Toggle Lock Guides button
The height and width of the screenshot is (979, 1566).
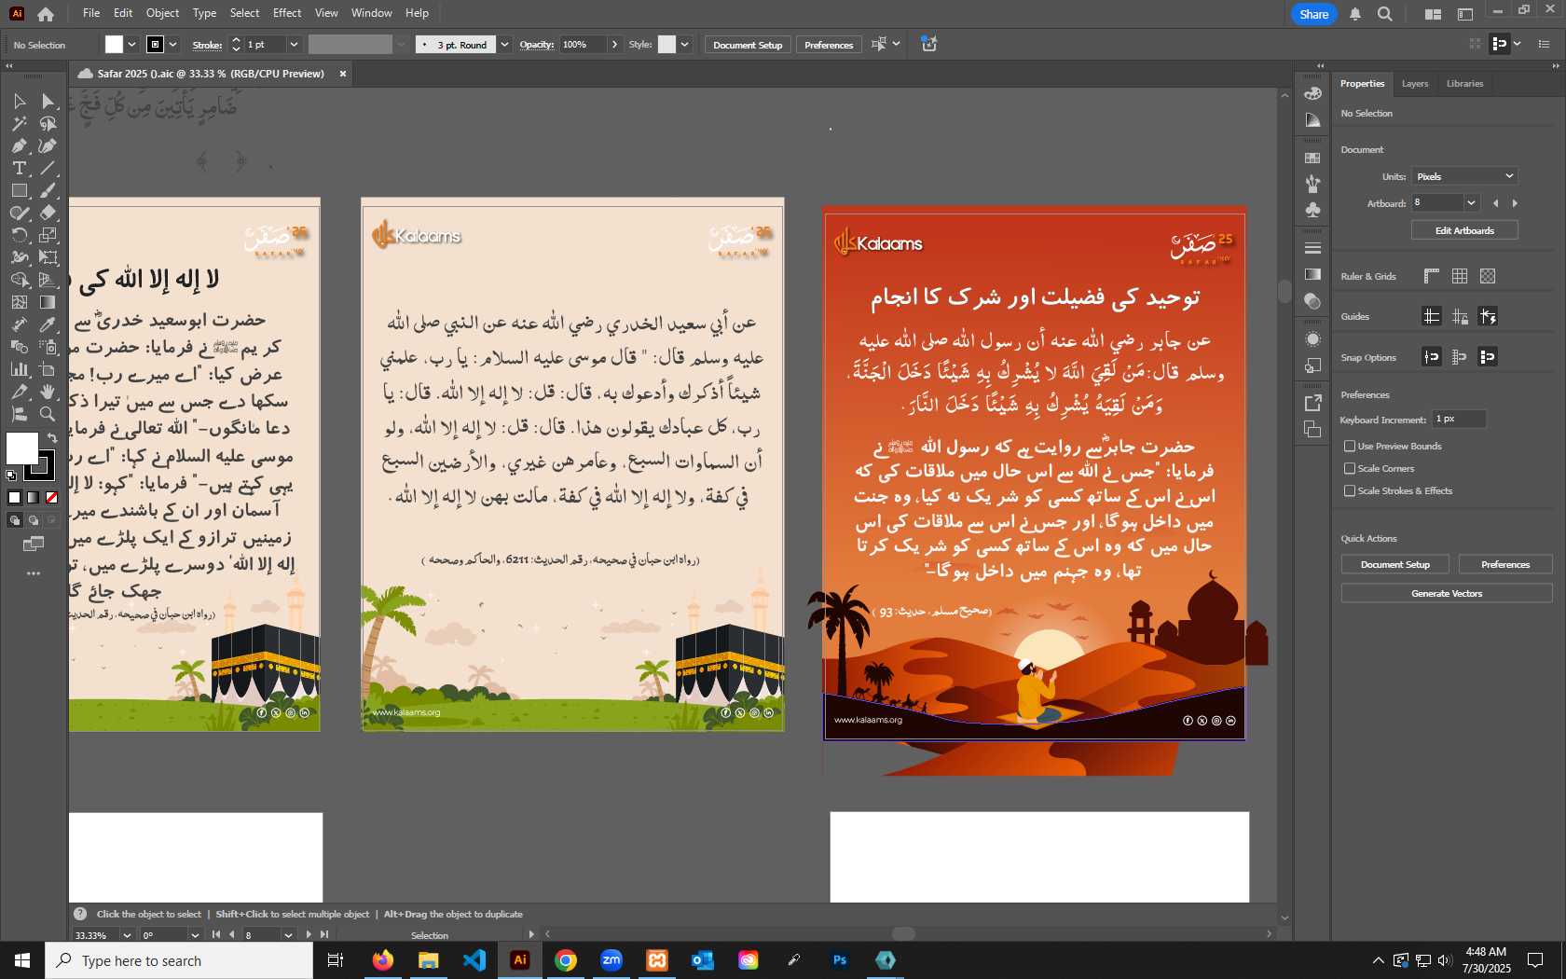pos(1460,316)
